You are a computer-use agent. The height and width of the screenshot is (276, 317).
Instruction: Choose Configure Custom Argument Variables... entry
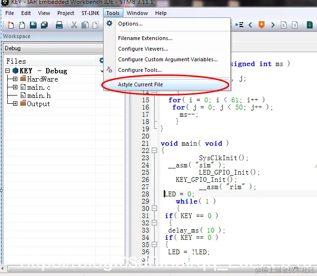(x=167, y=59)
